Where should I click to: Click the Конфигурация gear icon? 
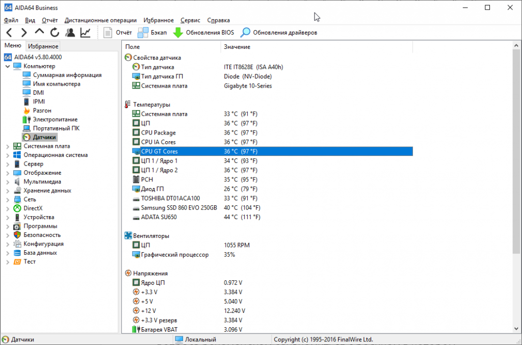click(17, 244)
